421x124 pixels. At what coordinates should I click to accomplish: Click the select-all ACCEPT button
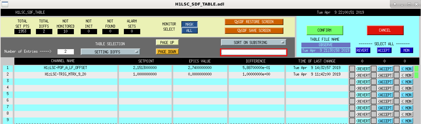pyautogui.click(x=384, y=50)
